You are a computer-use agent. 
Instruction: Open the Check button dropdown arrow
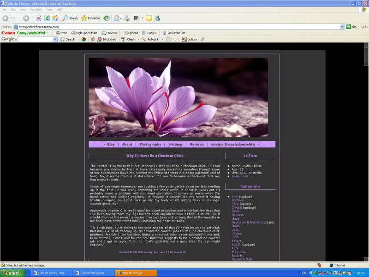pos(139,39)
